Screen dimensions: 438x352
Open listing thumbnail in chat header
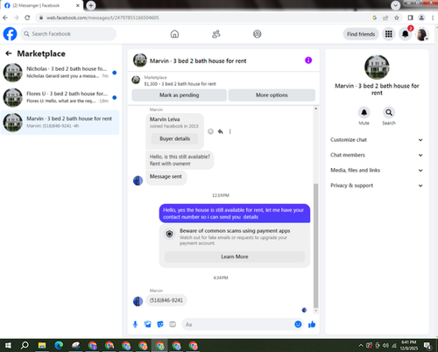coord(140,60)
